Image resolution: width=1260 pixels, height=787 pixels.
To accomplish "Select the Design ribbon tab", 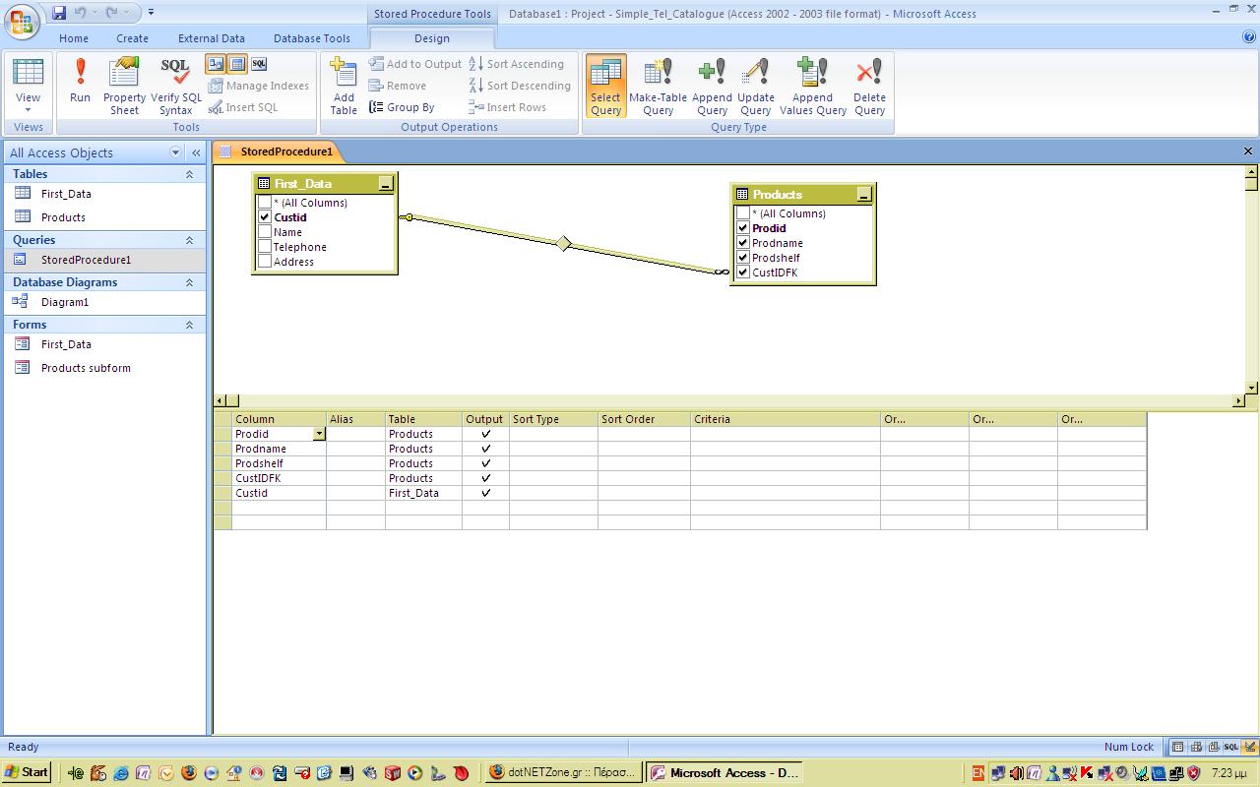I will [x=431, y=38].
